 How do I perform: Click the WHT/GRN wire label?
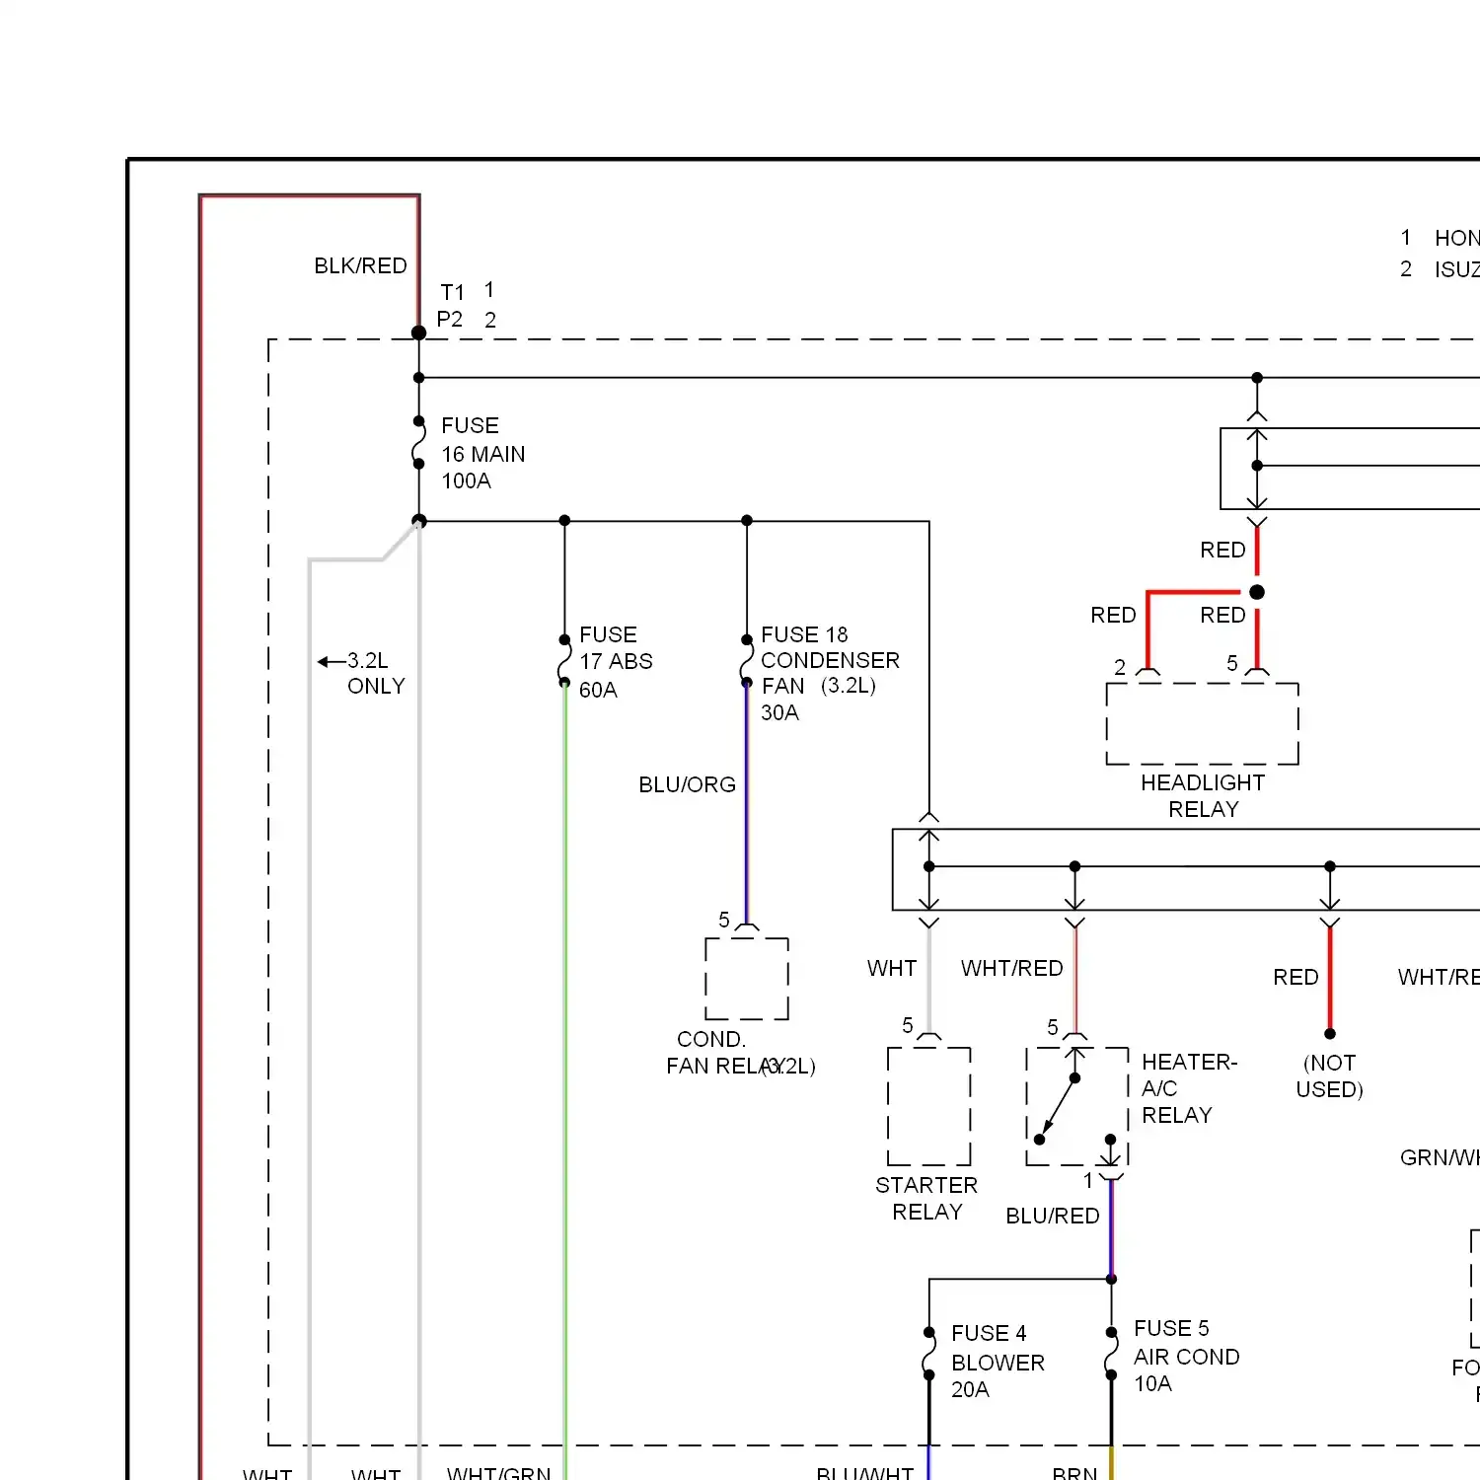coord(498,1473)
